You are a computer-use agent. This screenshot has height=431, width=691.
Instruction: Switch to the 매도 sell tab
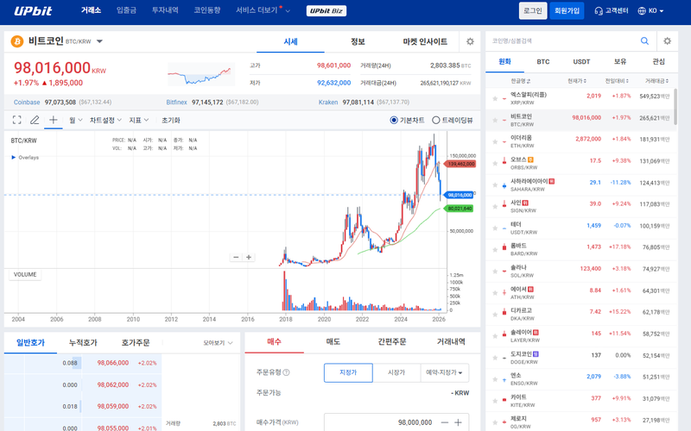333,341
